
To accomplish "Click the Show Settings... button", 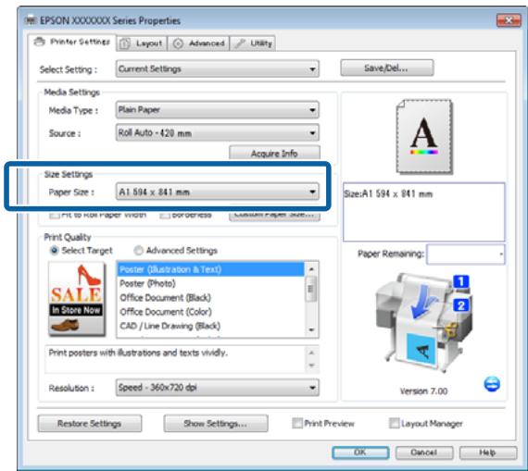I will pyautogui.click(x=216, y=423).
